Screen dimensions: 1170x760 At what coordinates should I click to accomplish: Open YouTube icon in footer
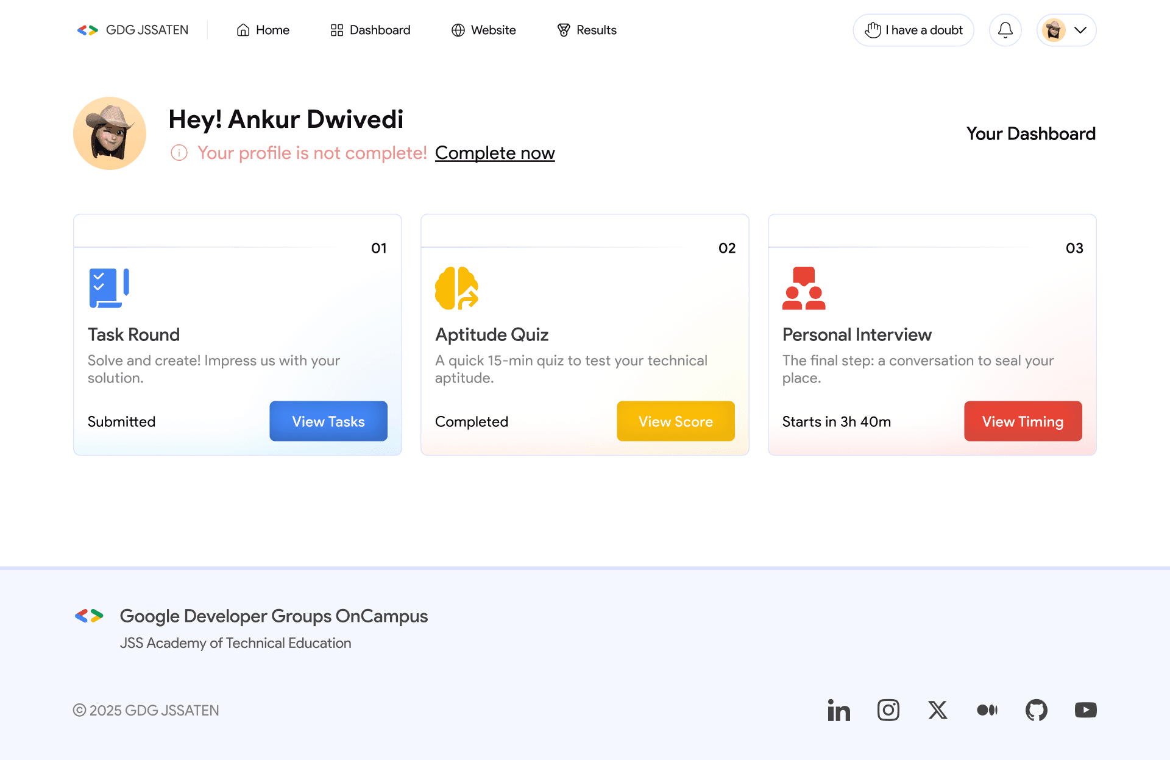coord(1085,710)
